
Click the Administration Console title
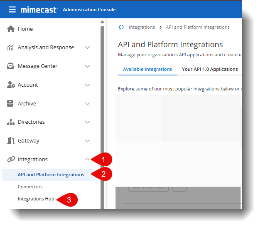pos(89,10)
